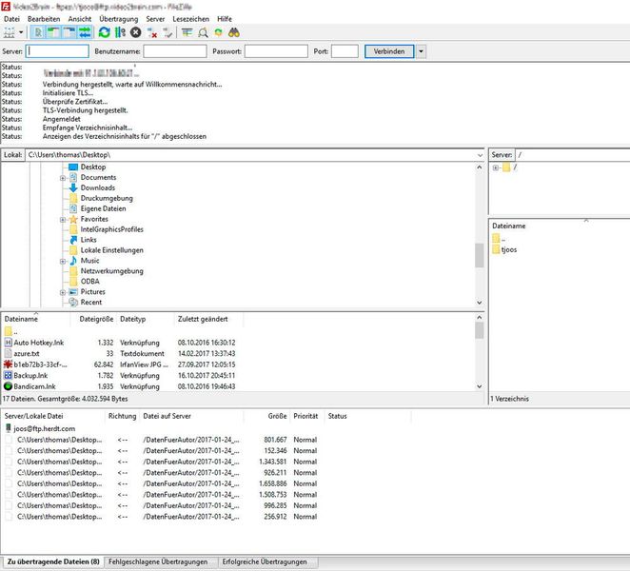
Task: Click into the Server quickconnect field
Action: [57, 51]
